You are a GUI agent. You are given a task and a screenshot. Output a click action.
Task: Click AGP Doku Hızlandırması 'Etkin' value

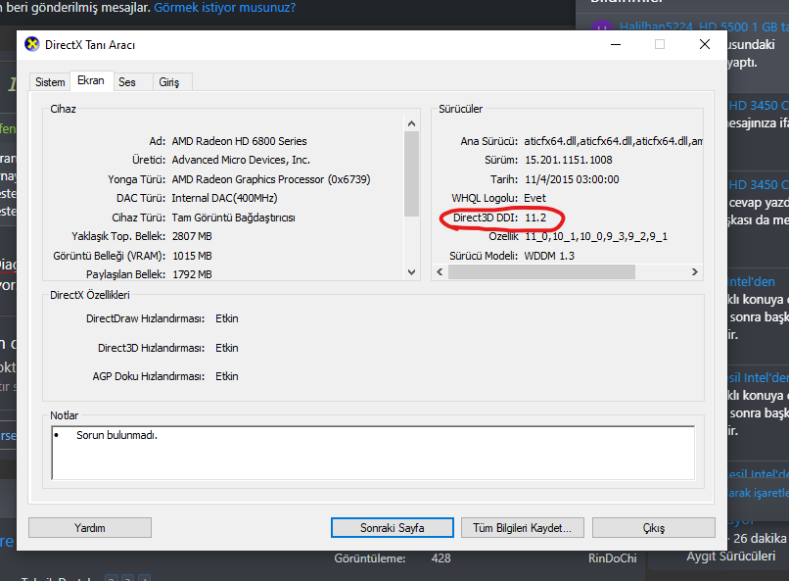(227, 376)
